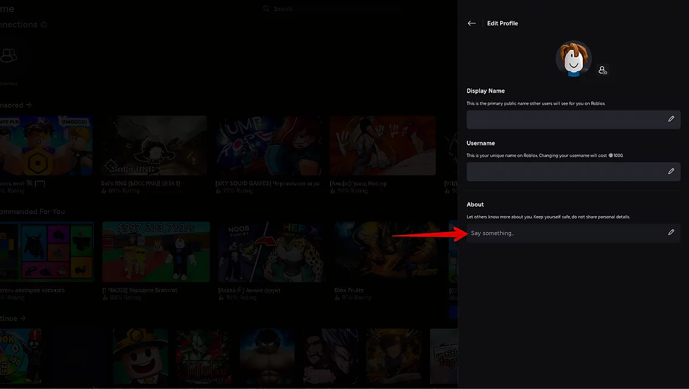Go back with the Edit Profile arrow
The image size is (689, 389).
coord(471,24)
